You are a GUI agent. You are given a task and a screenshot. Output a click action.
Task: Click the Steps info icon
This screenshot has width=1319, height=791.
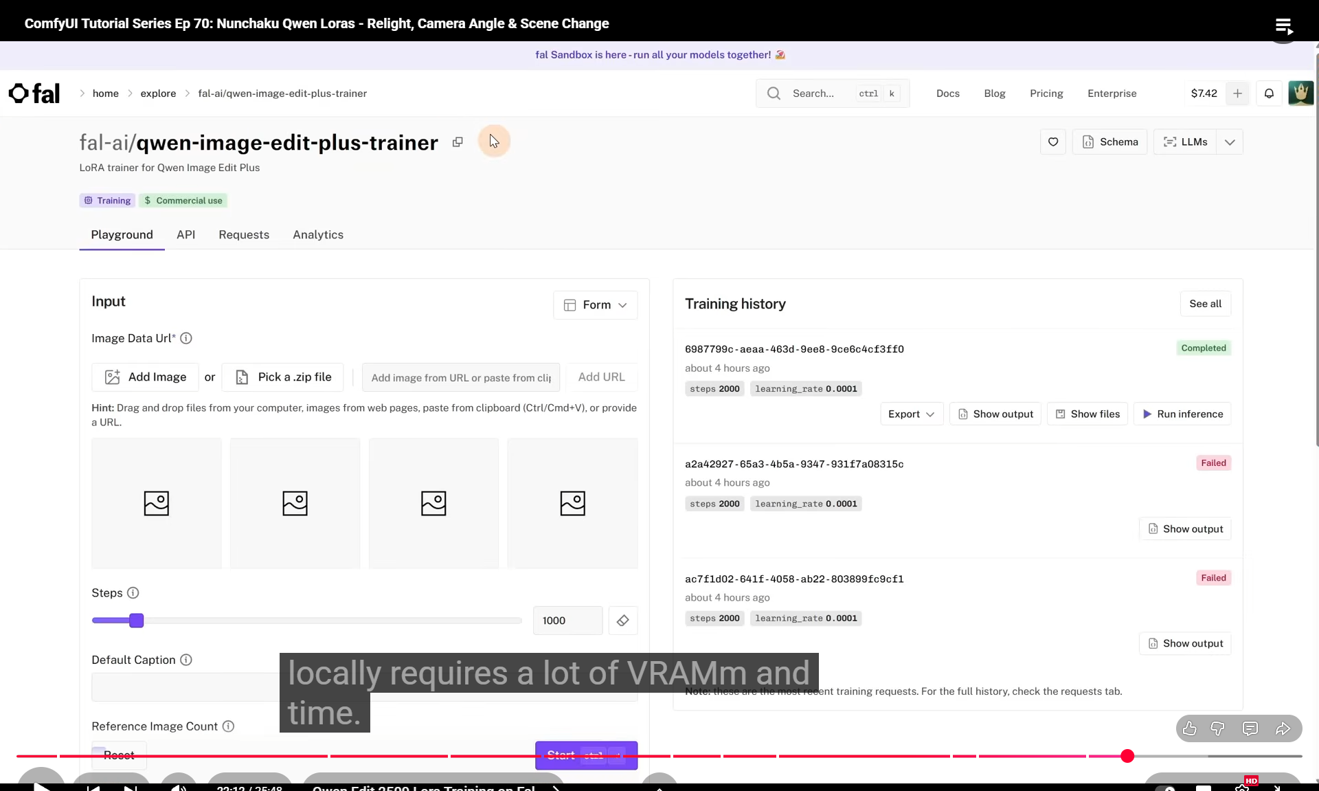click(x=133, y=593)
